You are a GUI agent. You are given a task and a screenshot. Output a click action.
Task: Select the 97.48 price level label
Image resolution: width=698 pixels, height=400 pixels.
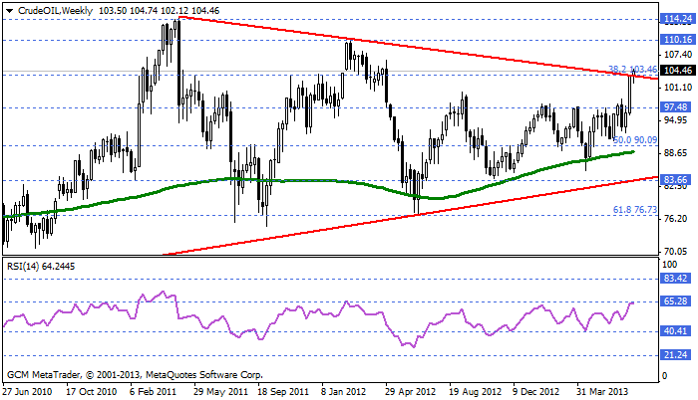pyautogui.click(x=677, y=107)
